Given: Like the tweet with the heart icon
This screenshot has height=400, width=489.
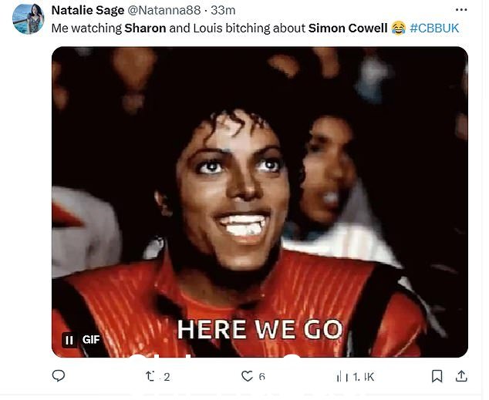Looking at the screenshot, I should coord(248,376).
